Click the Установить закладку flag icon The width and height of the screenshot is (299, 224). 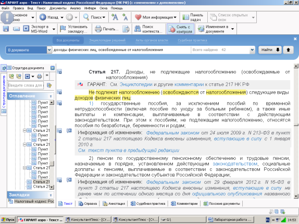[x=63, y=29]
